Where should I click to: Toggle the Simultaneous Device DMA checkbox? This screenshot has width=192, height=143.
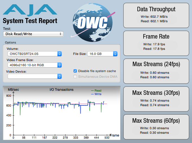(x=75, y=77)
